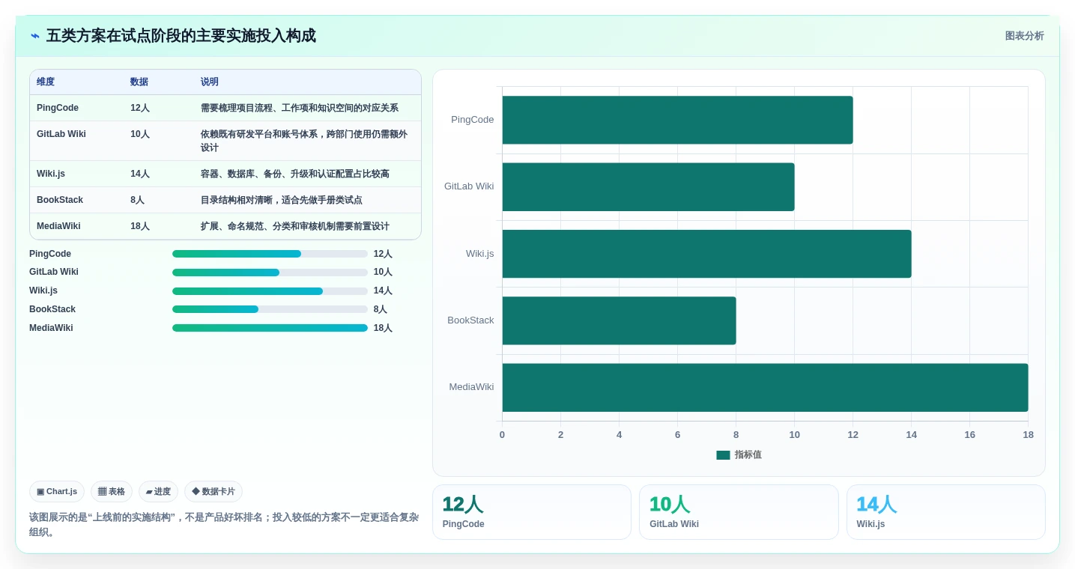Screen dimensions: 1075x569
Task: Click the BookStack progress bar
Action: [x=270, y=309]
